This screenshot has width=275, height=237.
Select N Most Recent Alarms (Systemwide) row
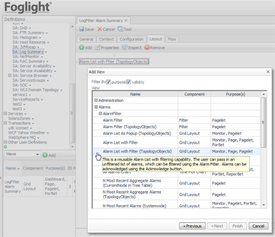pyautogui.click(x=176, y=204)
